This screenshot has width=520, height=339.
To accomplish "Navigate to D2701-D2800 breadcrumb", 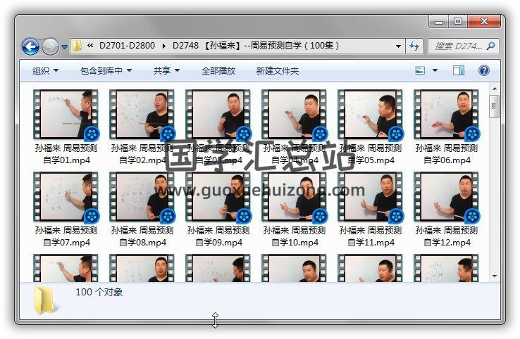I will tap(127, 46).
